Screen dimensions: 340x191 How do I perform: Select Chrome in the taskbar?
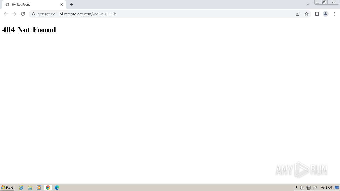point(48,188)
